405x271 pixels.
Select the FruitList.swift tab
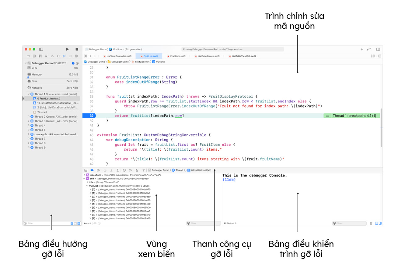(x=149, y=56)
